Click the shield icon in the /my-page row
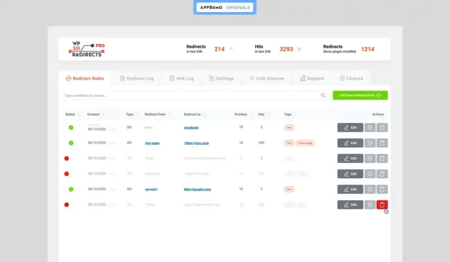The width and height of the screenshot is (450, 262). click(x=370, y=143)
